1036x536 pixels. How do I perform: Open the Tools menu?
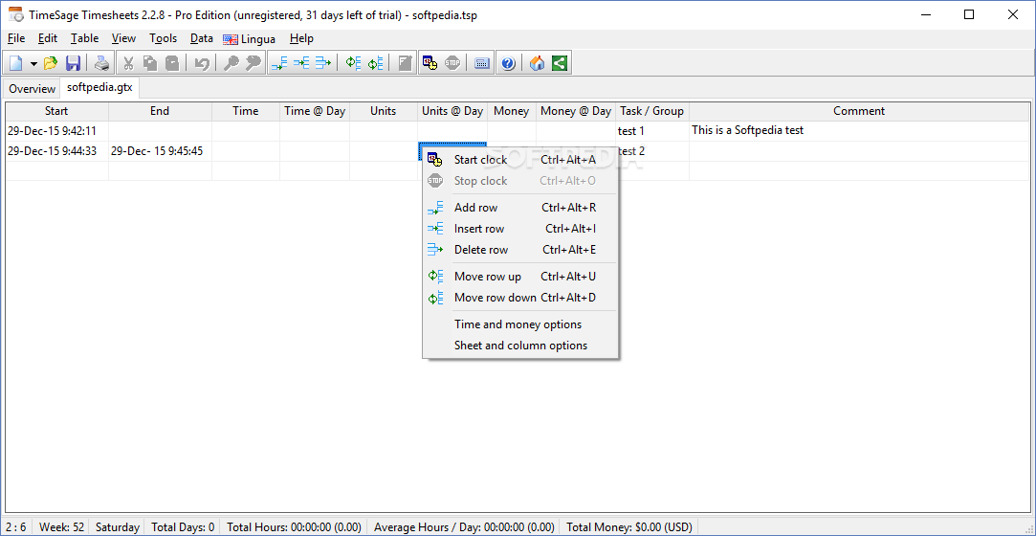click(x=164, y=38)
